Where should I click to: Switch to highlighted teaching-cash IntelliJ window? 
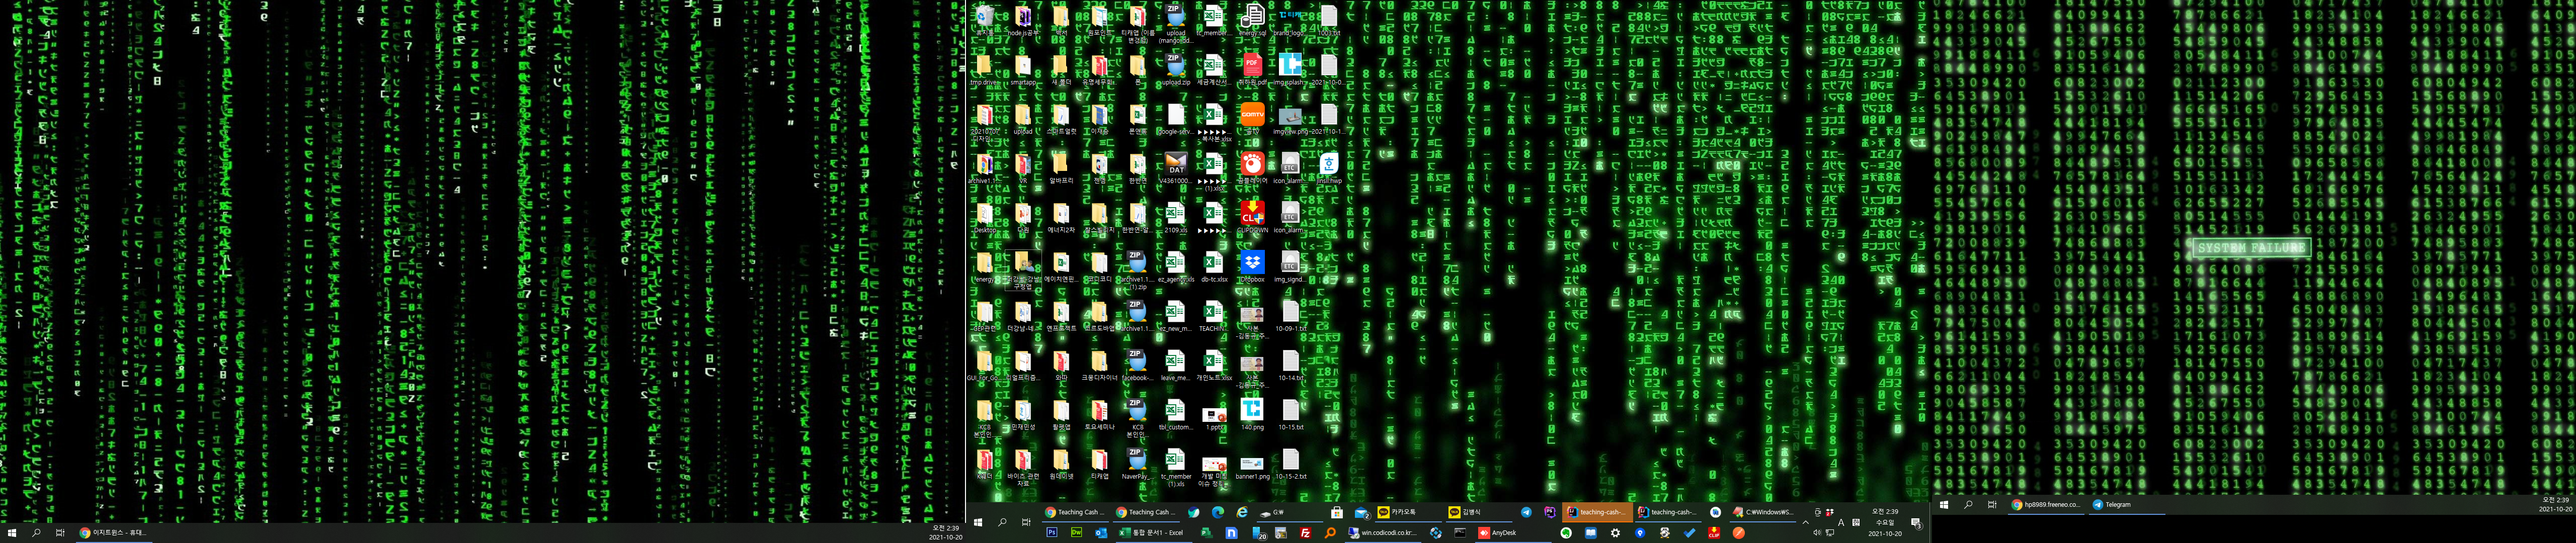click(1597, 512)
